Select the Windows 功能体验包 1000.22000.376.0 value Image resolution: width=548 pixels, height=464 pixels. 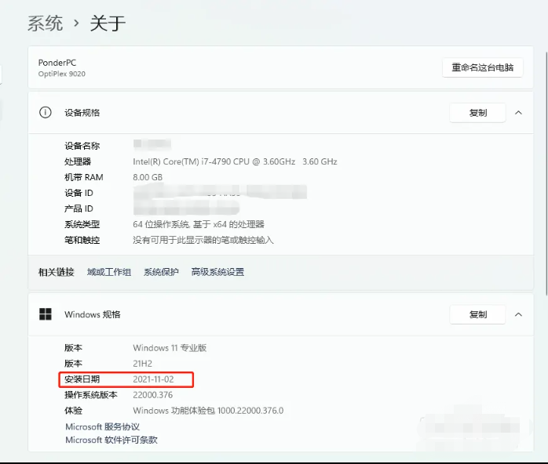coord(208,411)
